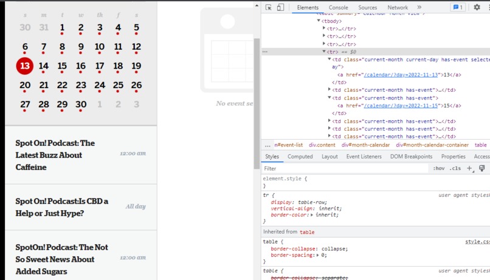Select day 15 in the calendar
Viewport: 490px width, 280px height.
[x=62, y=66]
